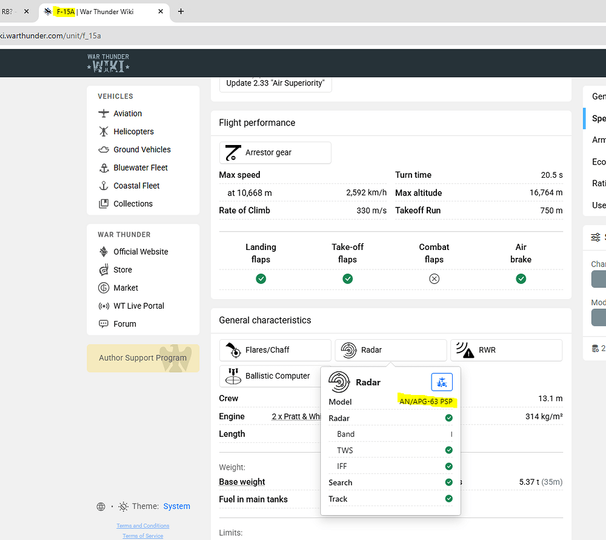Click the Helicopters rotor icon

pos(104,132)
